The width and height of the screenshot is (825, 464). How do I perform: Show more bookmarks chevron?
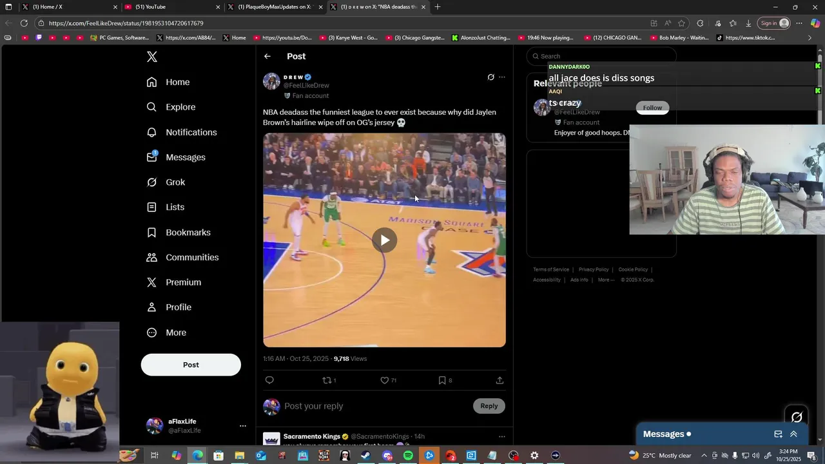click(810, 38)
